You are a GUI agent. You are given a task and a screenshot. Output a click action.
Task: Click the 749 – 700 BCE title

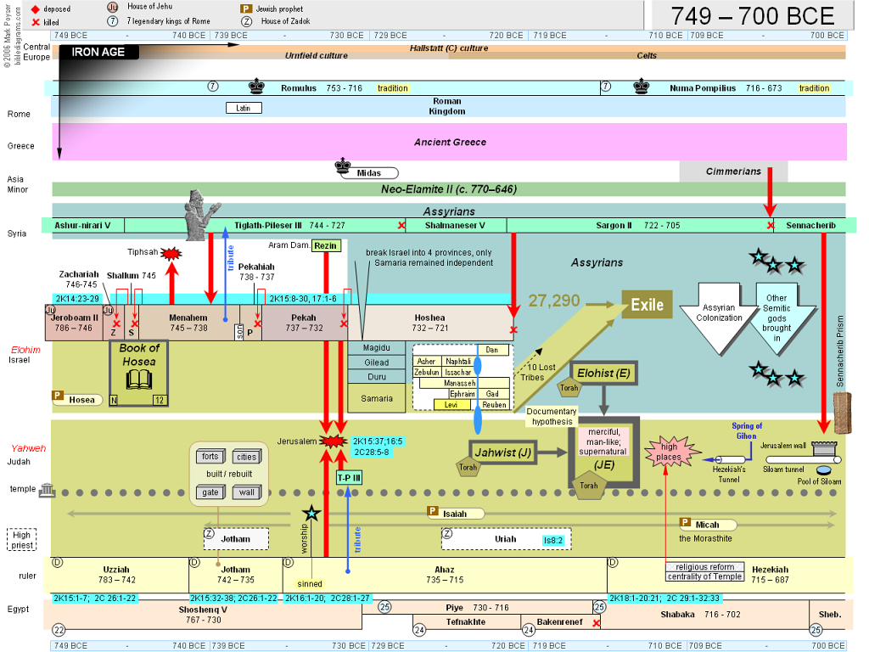pos(752,16)
